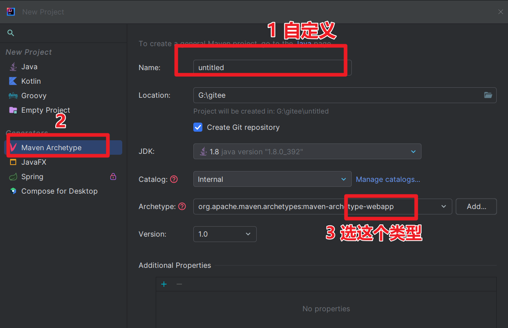Click the JavaFX square icon
Screen dimensions: 508x328
coord(13,162)
